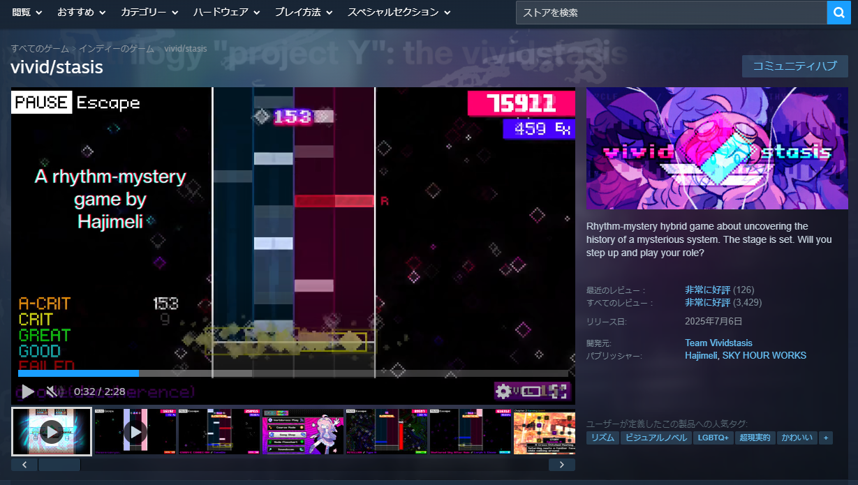The height and width of the screenshot is (485, 858).
Task: Click the magnifier search button
Action: click(x=838, y=13)
